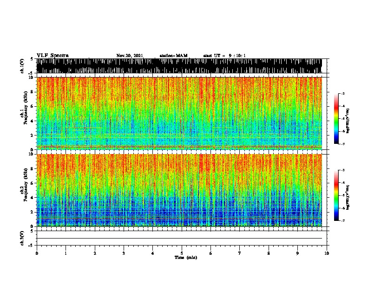Click the time axis tick label "7"
The image size is (368, 284).
click(x=240, y=253)
